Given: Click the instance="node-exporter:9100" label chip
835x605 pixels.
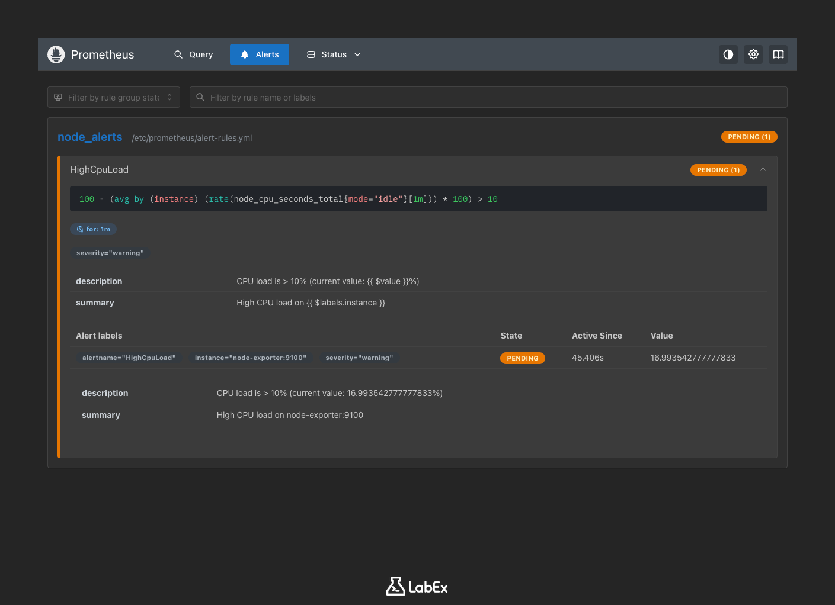Looking at the screenshot, I should 250,358.
